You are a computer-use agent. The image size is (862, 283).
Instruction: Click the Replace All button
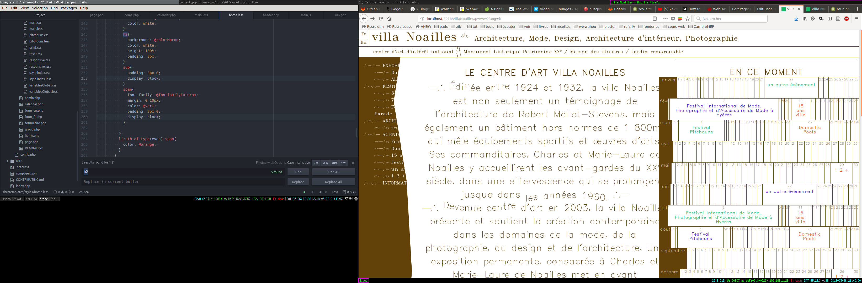(333, 182)
